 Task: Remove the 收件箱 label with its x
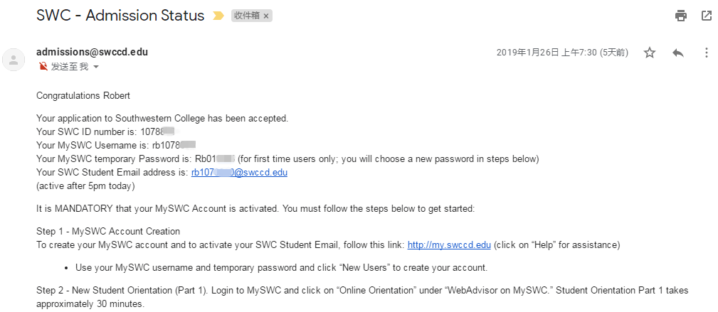tap(266, 16)
